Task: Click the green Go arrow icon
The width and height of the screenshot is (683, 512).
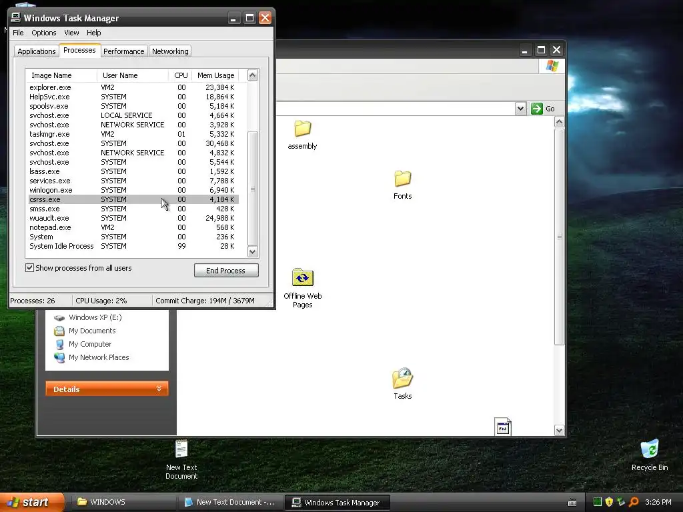Action: click(x=537, y=109)
